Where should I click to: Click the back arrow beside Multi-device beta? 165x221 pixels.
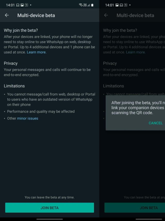coord(7,15)
